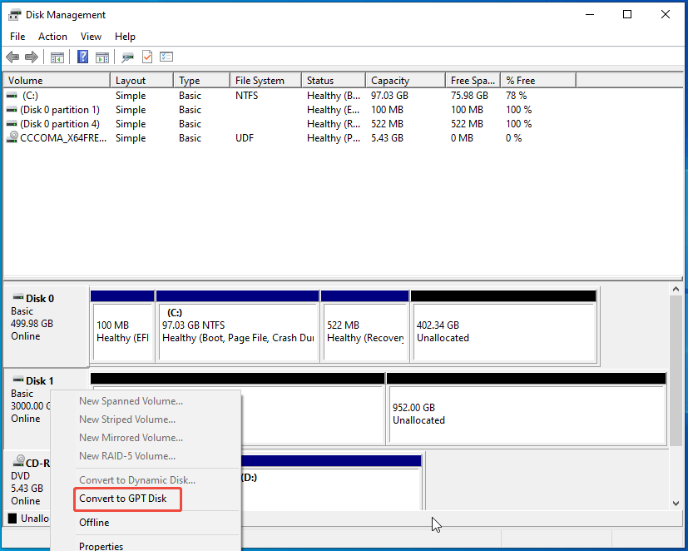
Task: Click the disk icon beside the (C:) volume
Action: click(12, 95)
